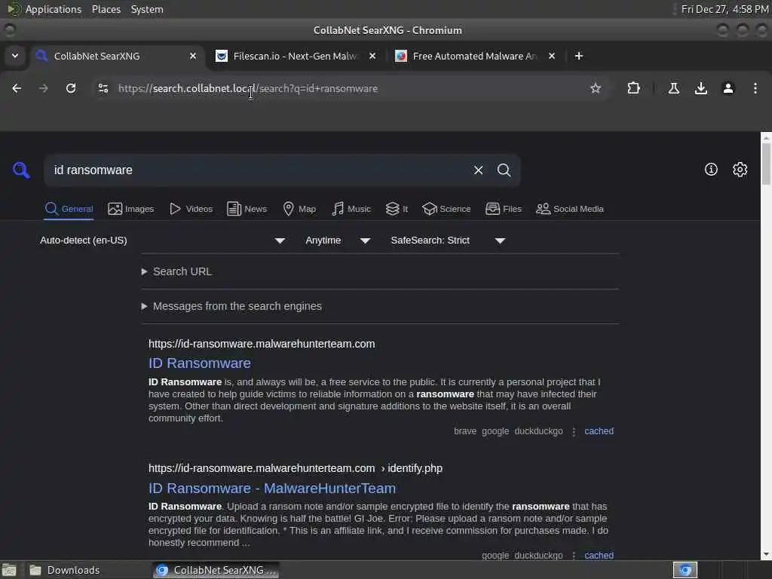
Task: Open Chrome Labs flask icon
Action: pos(673,88)
